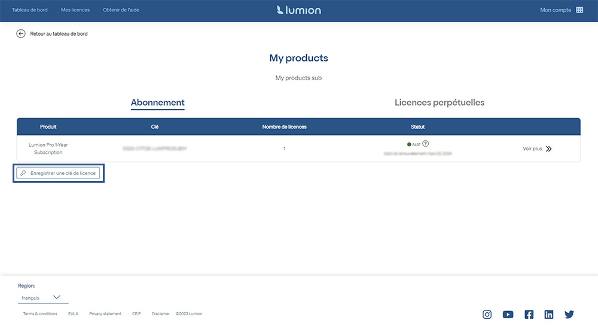Expand Voir plus for Lumion Pro subscription

point(537,149)
